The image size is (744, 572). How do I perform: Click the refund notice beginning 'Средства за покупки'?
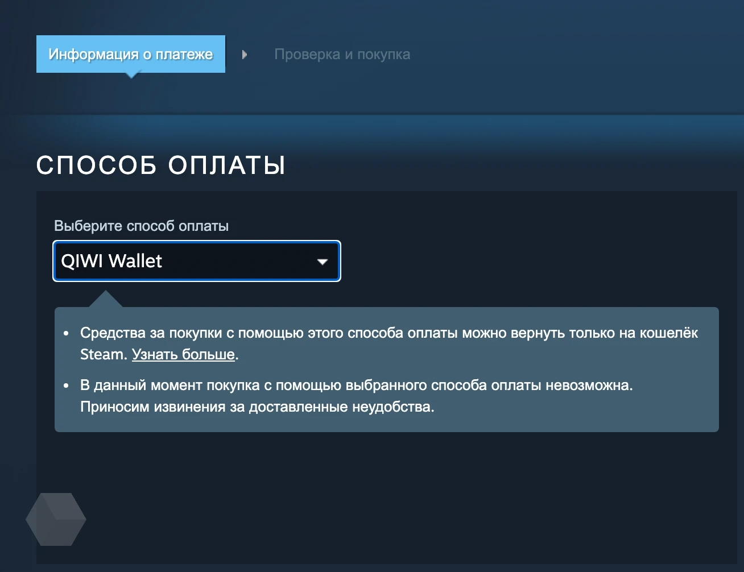[x=389, y=343]
